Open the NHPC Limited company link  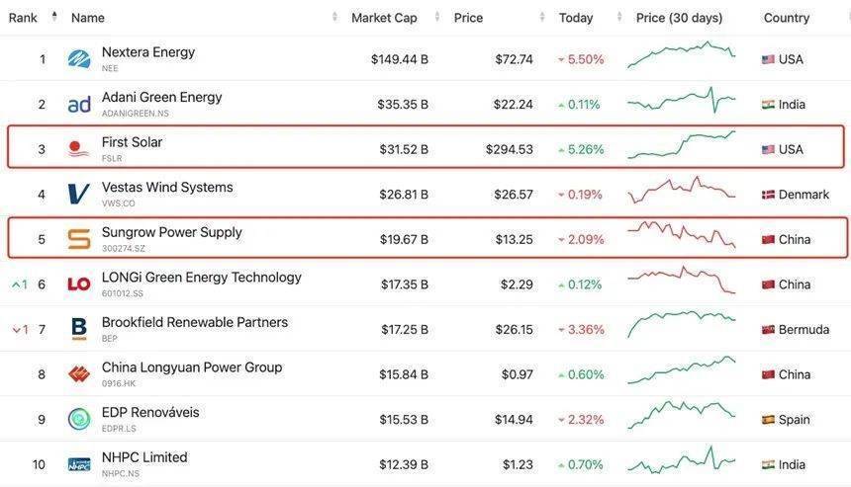[x=144, y=457]
